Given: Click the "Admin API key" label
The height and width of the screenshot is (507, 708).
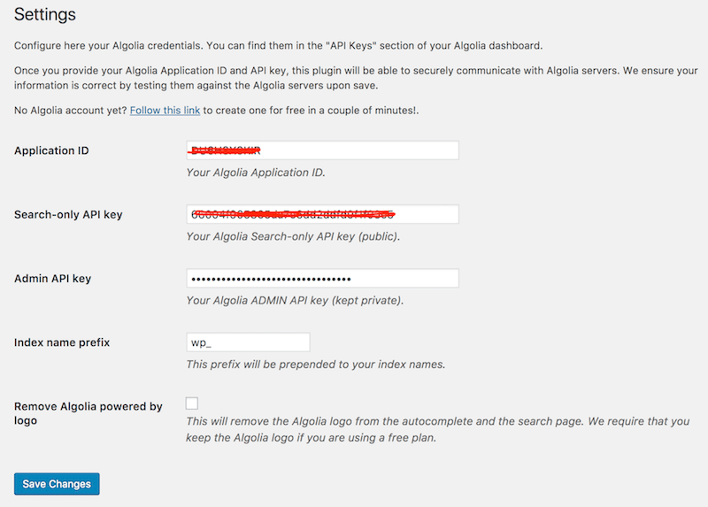Looking at the screenshot, I should tap(53, 279).
